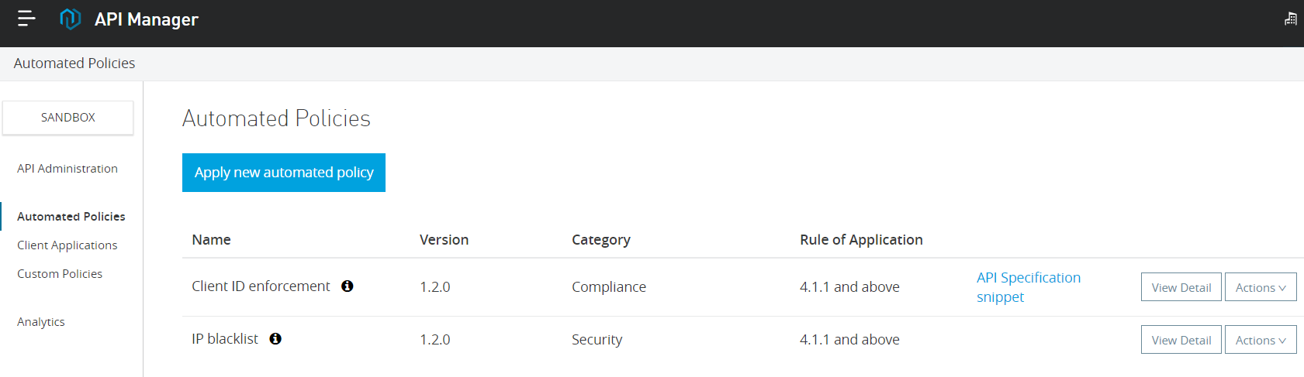Go to Client Applications section
The width and height of the screenshot is (1304, 377).
pyautogui.click(x=67, y=245)
